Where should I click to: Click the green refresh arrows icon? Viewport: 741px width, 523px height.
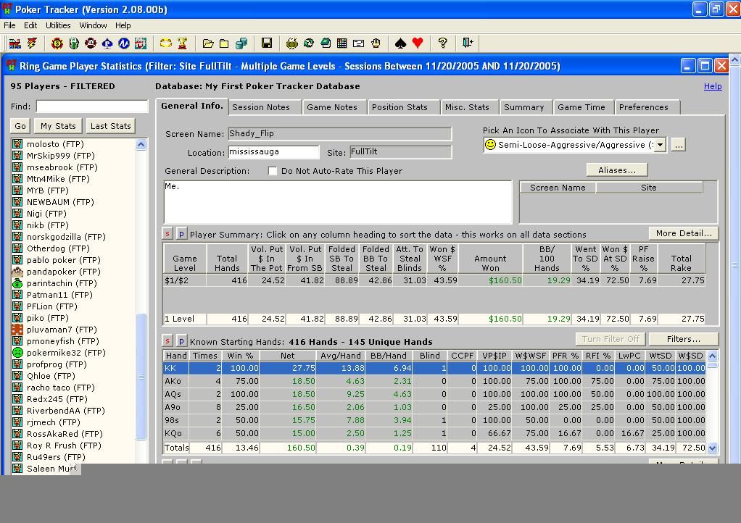click(x=309, y=43)
